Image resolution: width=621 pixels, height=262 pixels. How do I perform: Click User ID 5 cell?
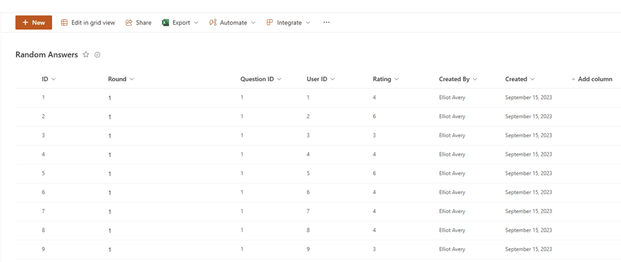[308, 174]
